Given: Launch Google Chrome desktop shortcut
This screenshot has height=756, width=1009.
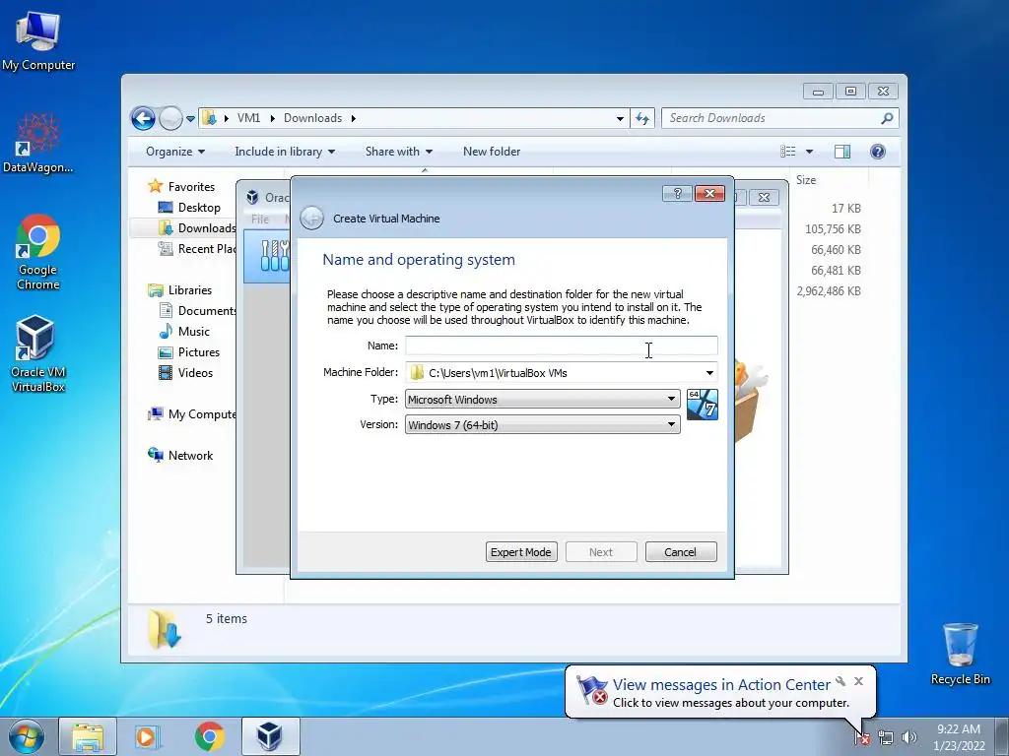Looking at the screenshot, I should pos(38,251).
